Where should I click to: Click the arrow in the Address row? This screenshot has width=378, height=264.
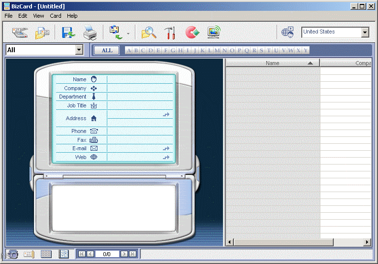click(x=166, y=115)
